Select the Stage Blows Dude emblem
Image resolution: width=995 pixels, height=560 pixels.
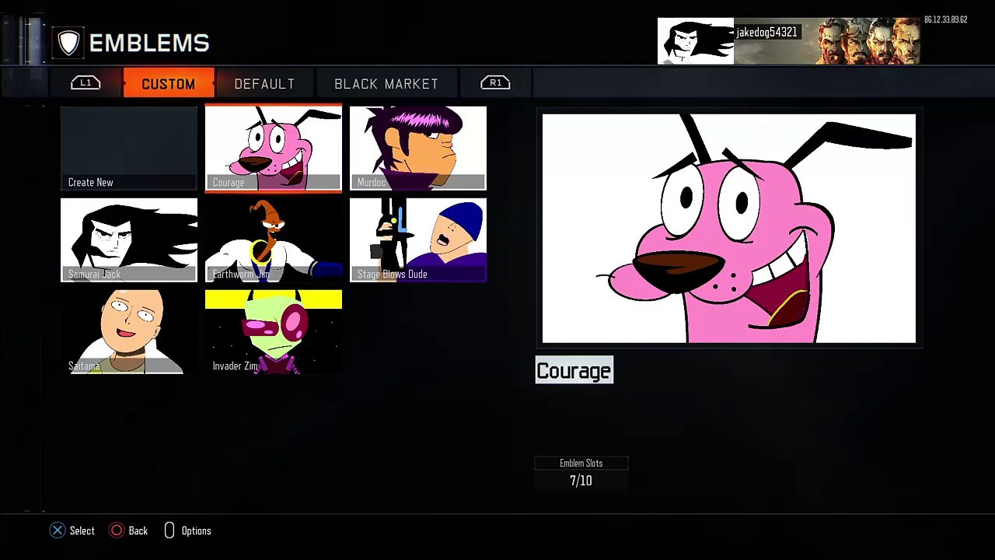click(418, 240)
